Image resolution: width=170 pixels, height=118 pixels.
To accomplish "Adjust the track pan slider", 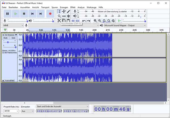I will [x=16, y=47].
